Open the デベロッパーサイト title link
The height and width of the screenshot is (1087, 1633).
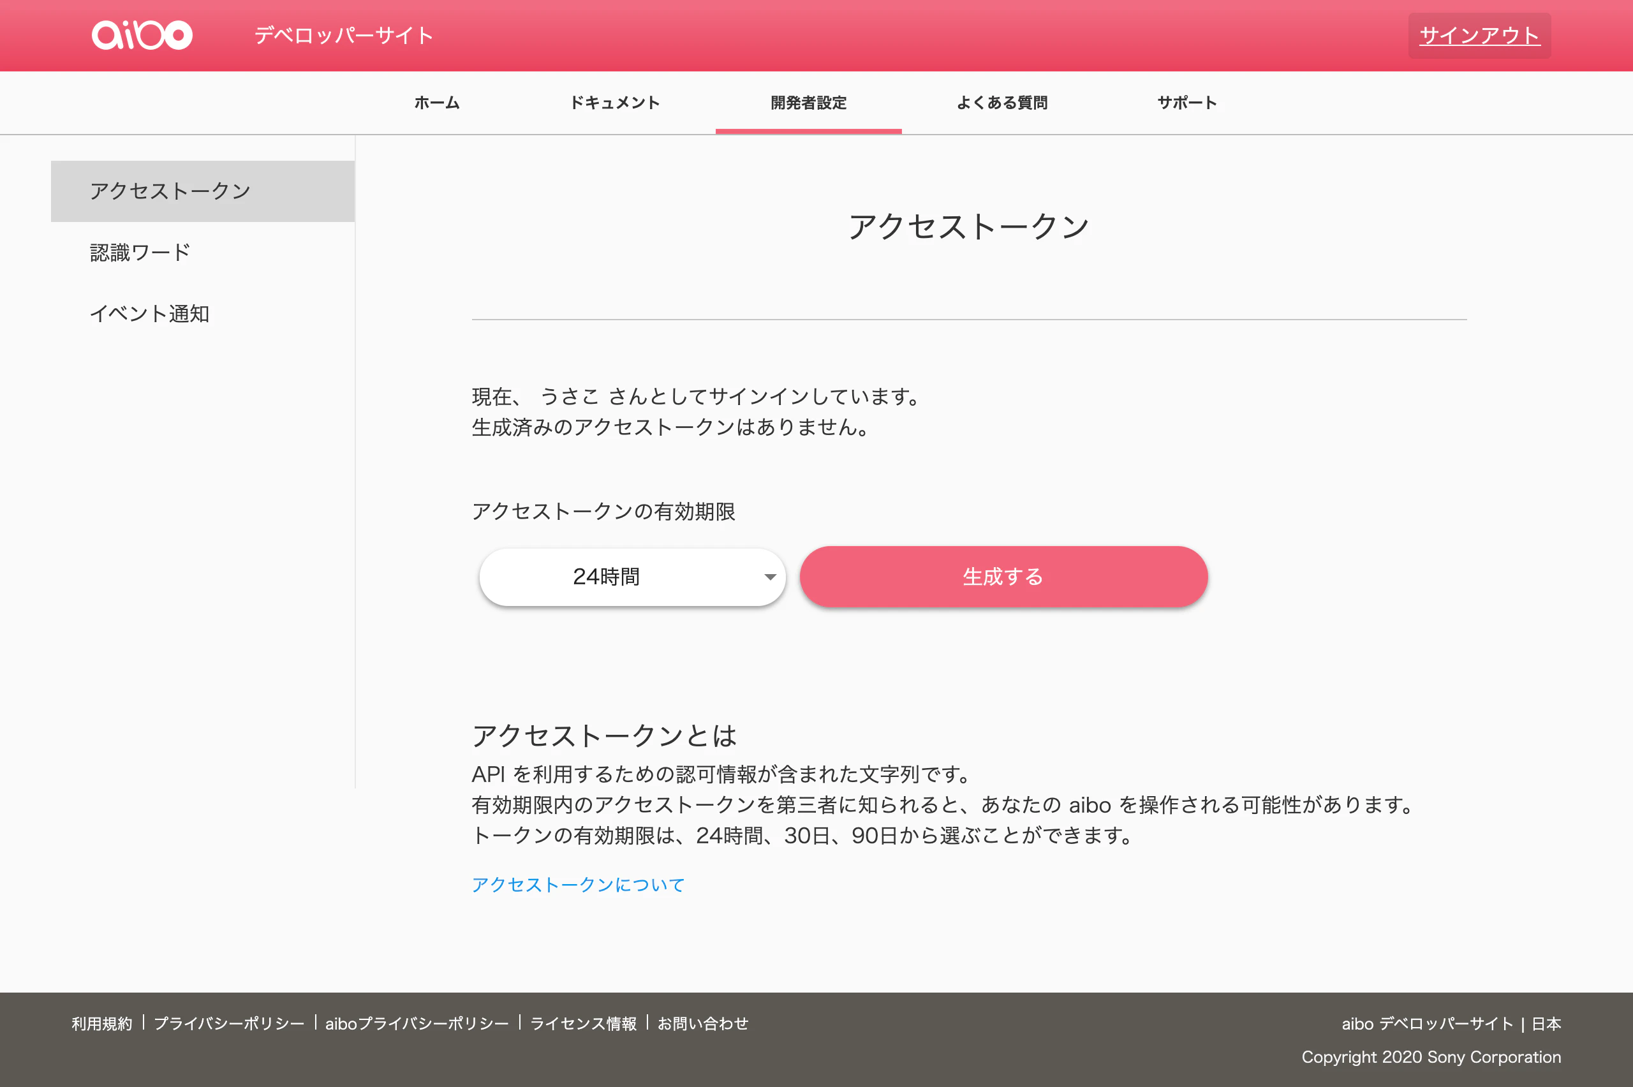[344, 35]
